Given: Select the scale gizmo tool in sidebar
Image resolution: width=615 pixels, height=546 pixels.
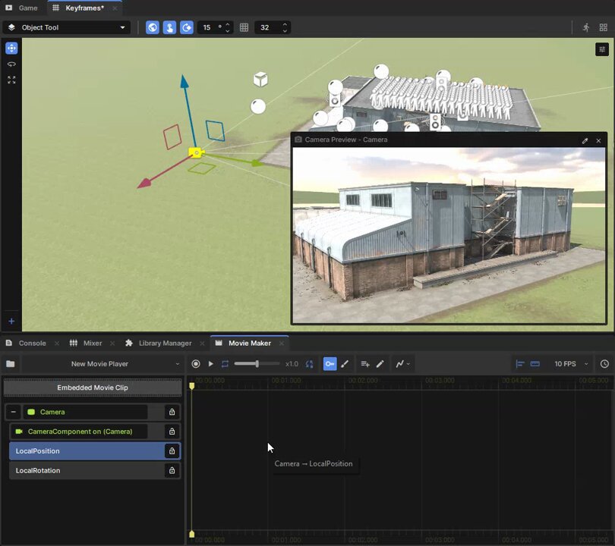Looking at the screenshot, I should point(11,80).
